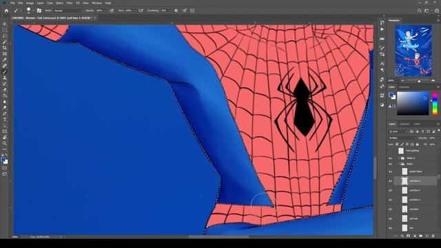Select the Brush tool in left toolbar
The height and width of the screenshot is (248, 441).
coord(5,72)
